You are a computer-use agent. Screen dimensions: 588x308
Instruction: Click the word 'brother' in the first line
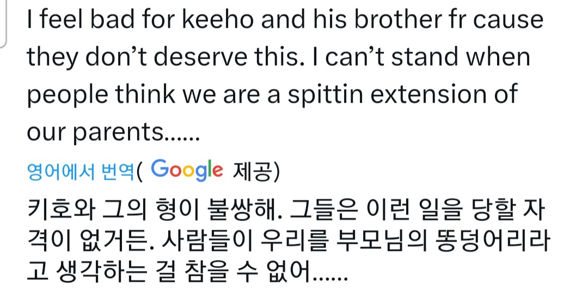click(398, 19)
